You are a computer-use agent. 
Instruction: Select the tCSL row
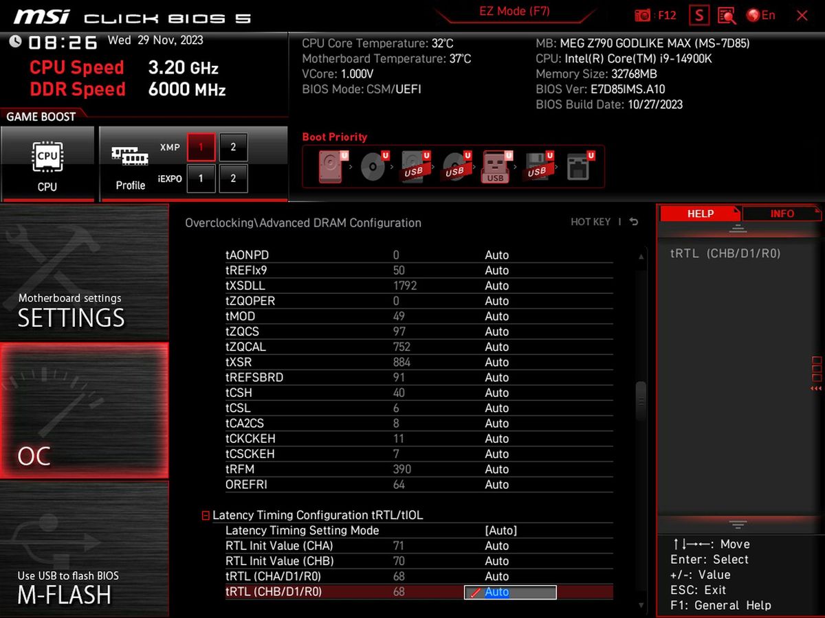coord(419,408)
